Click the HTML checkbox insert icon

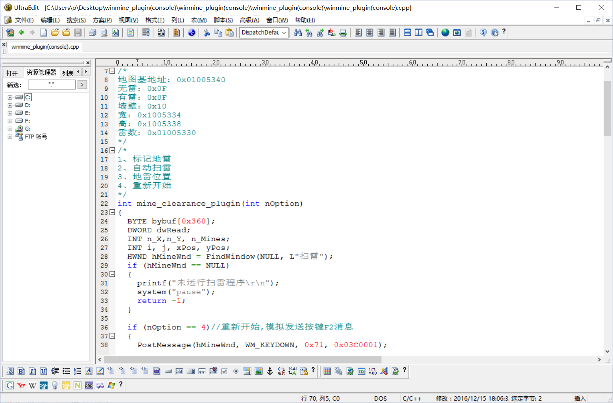[x=224, y=371]
